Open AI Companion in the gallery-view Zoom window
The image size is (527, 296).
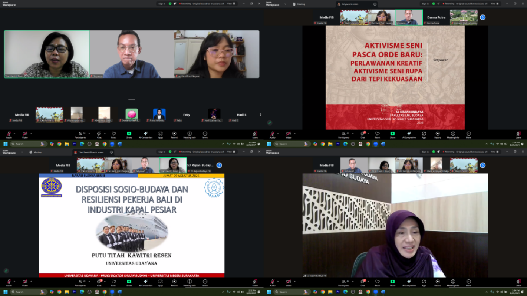coord(145,135)
